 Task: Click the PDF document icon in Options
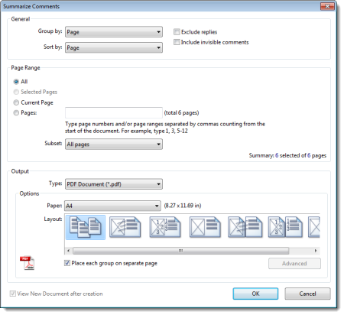28,263
